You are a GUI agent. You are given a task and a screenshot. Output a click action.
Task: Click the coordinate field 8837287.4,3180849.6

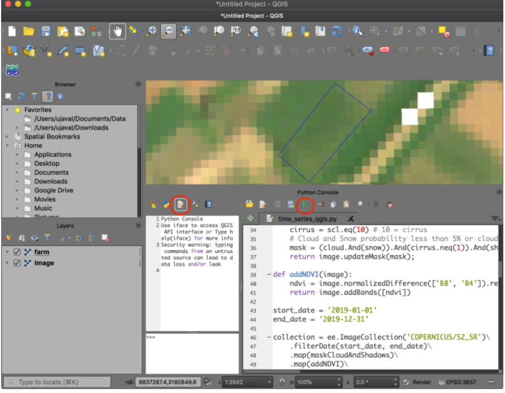167,382
